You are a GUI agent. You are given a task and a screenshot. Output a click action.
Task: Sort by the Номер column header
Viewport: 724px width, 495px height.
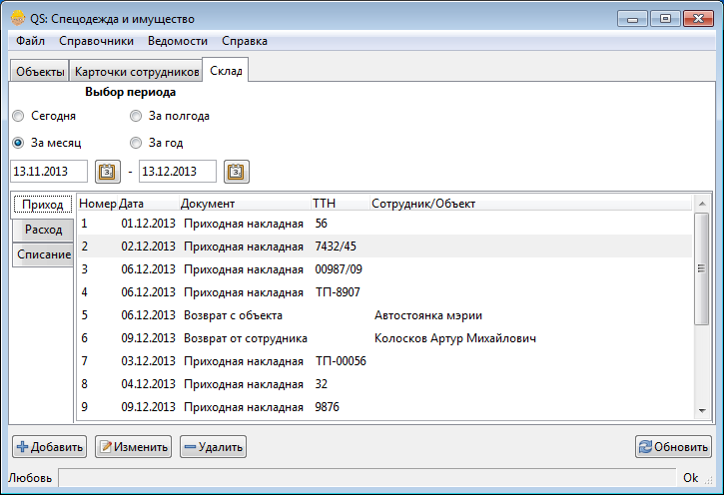(98, 204)
